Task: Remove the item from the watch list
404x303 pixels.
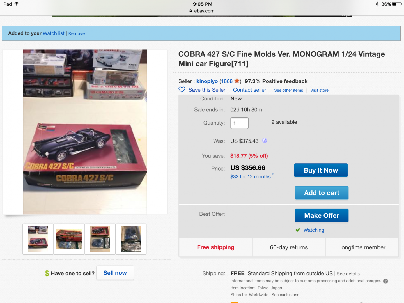Action: (77, 33)
